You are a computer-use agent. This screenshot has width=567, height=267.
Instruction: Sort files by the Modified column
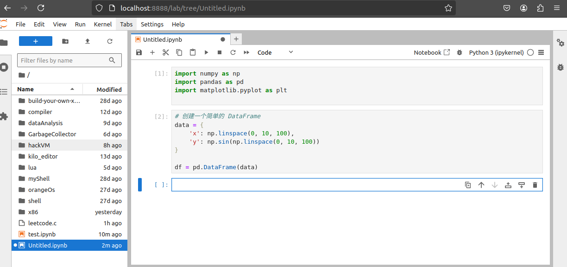(x=105, y=89)
